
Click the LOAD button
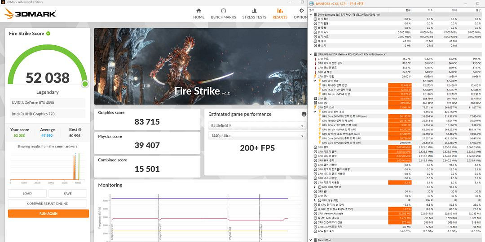click(x=27, y=194)
